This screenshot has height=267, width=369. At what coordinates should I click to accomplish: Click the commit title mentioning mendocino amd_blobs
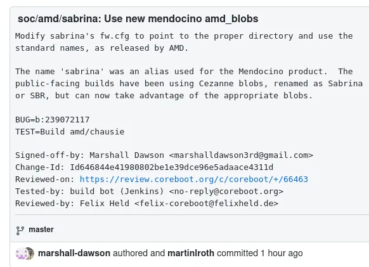[x=138, y=19]
